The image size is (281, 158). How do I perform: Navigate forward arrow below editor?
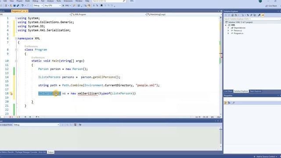(30, 117)
